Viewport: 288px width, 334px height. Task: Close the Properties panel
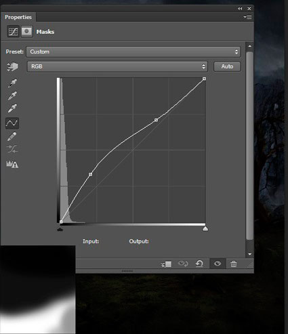point(249,9)
